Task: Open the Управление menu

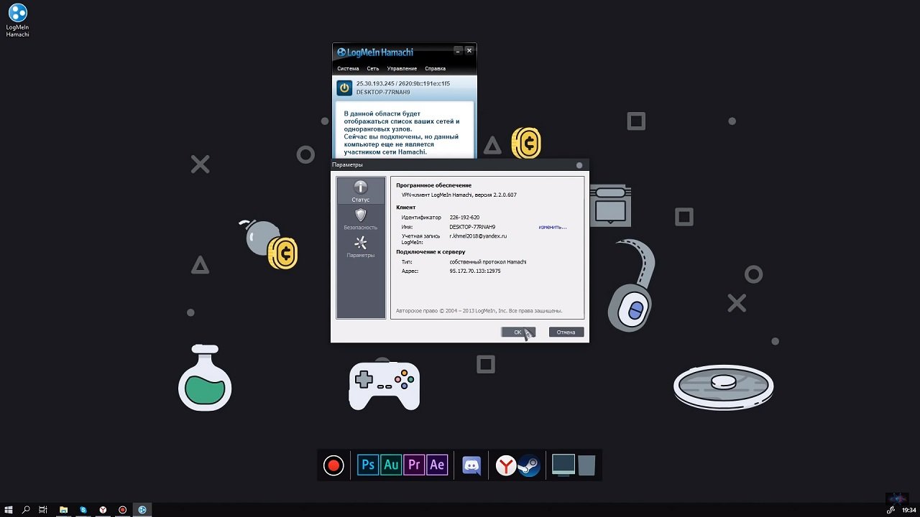Action: [402, 69]
